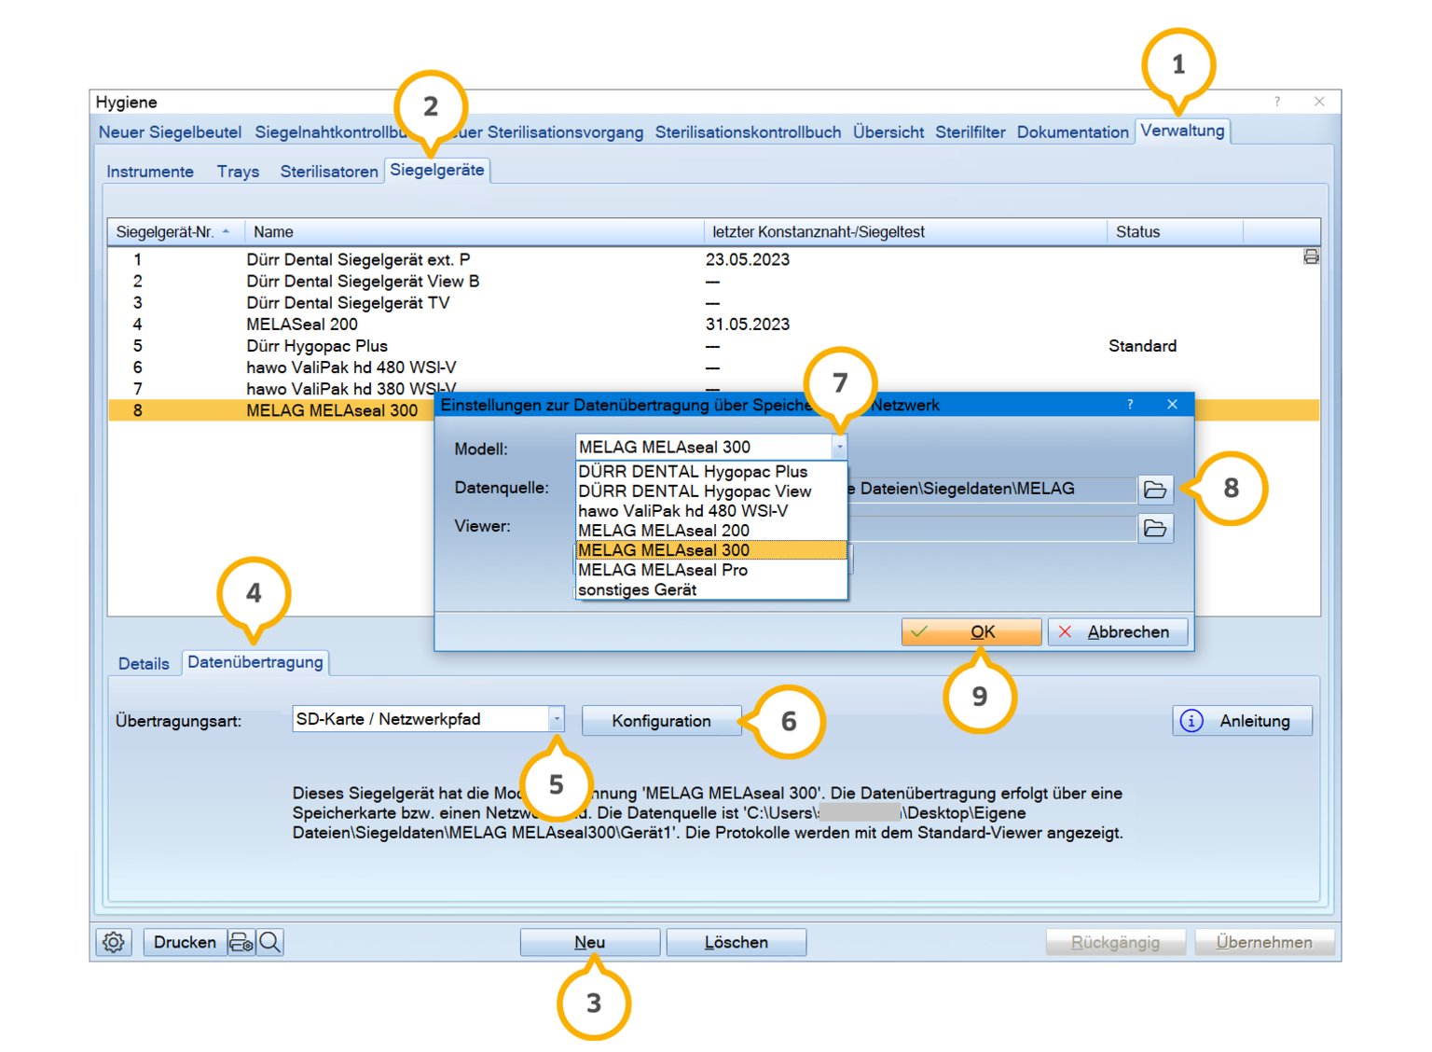Switch to the Sterilisatoren tab

tap(329, 172)
